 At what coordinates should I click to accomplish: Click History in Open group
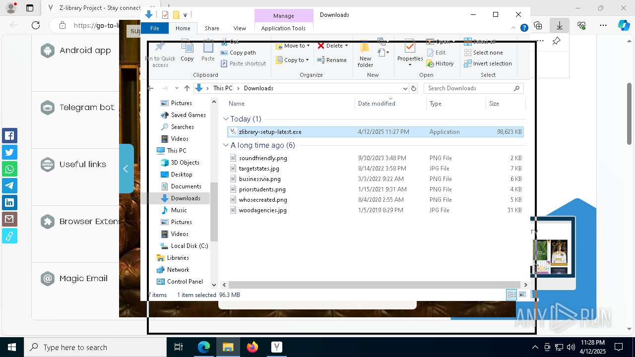(440, 63)
